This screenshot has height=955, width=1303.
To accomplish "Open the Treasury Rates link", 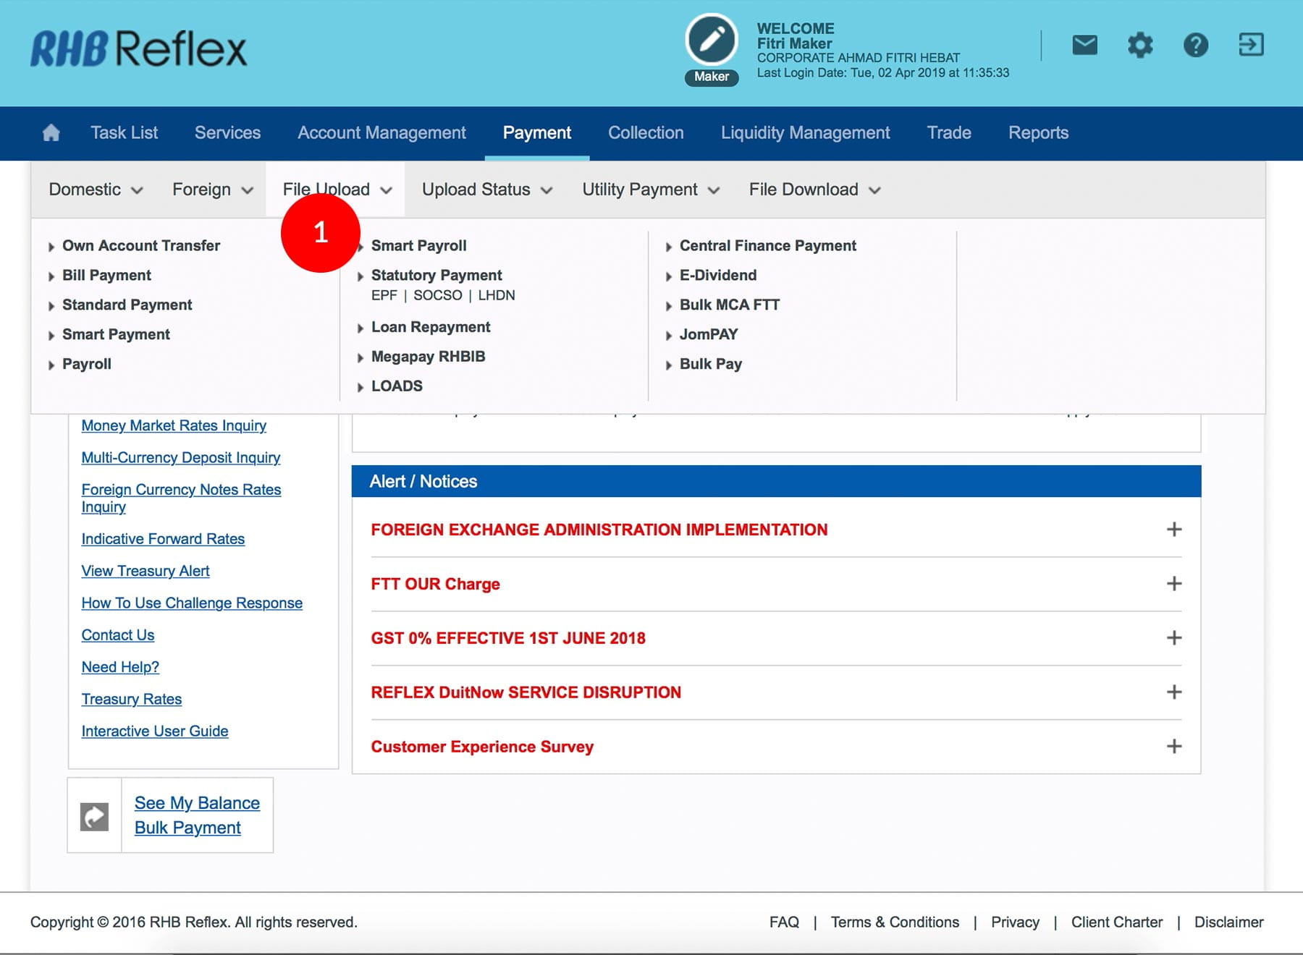I will click(131, 699).
